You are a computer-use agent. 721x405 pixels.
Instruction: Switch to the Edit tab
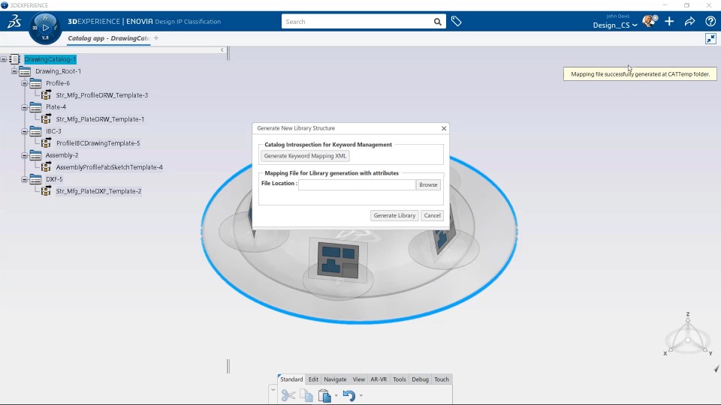(x=313, y=379)
